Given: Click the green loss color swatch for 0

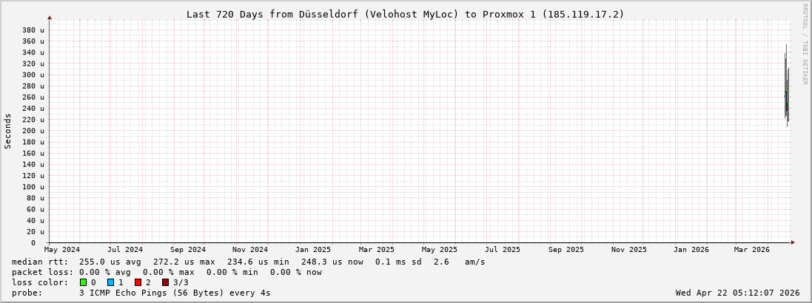Looking at the screenshot, I should pos(83,282).
